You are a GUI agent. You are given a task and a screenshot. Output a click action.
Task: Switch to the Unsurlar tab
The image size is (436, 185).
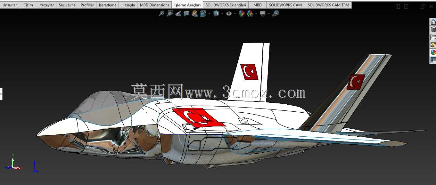(10, 5)
